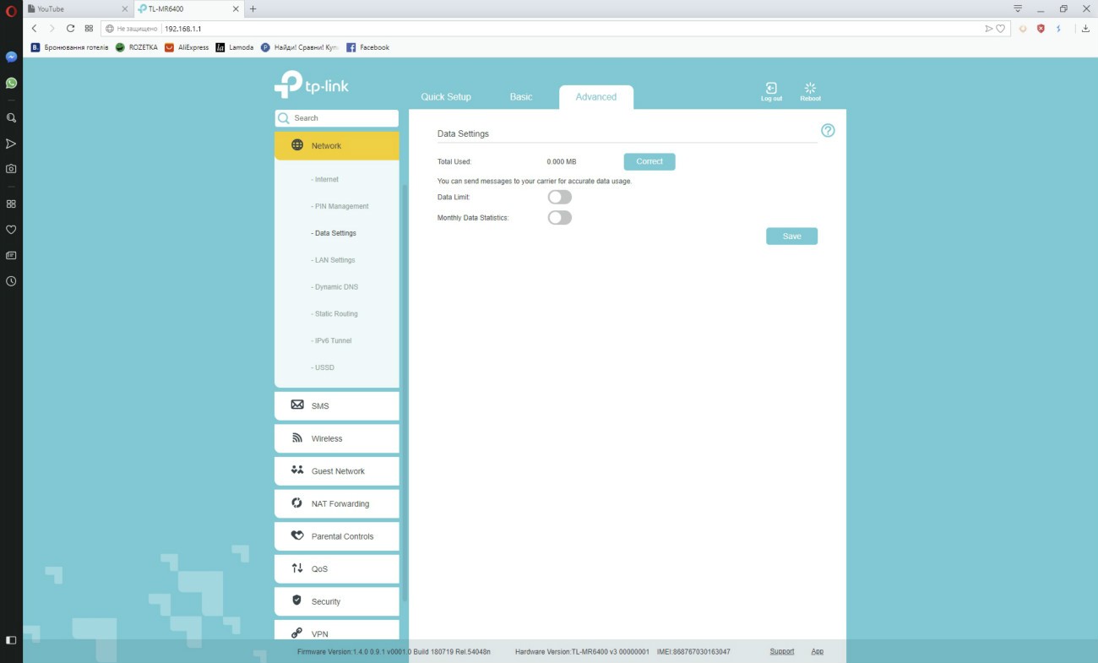Image resolution: width=1098 pixels, height=663 pixels.
Task: Click the SMS envelope icon
Action: tap(297, 405)
